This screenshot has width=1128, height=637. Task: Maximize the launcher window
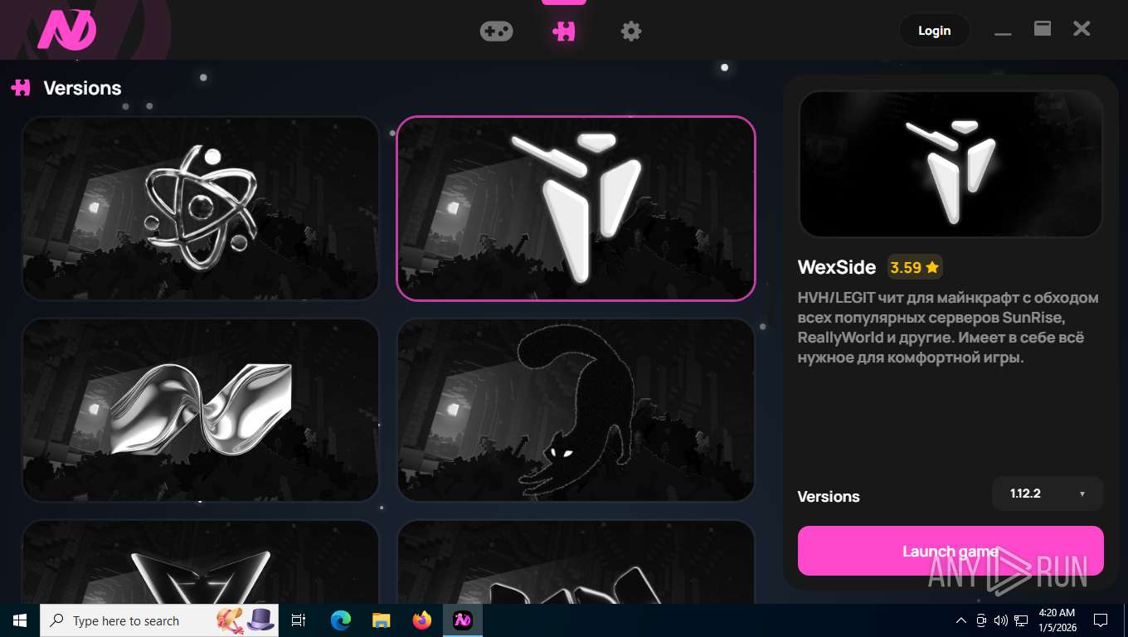[1043, 29]
